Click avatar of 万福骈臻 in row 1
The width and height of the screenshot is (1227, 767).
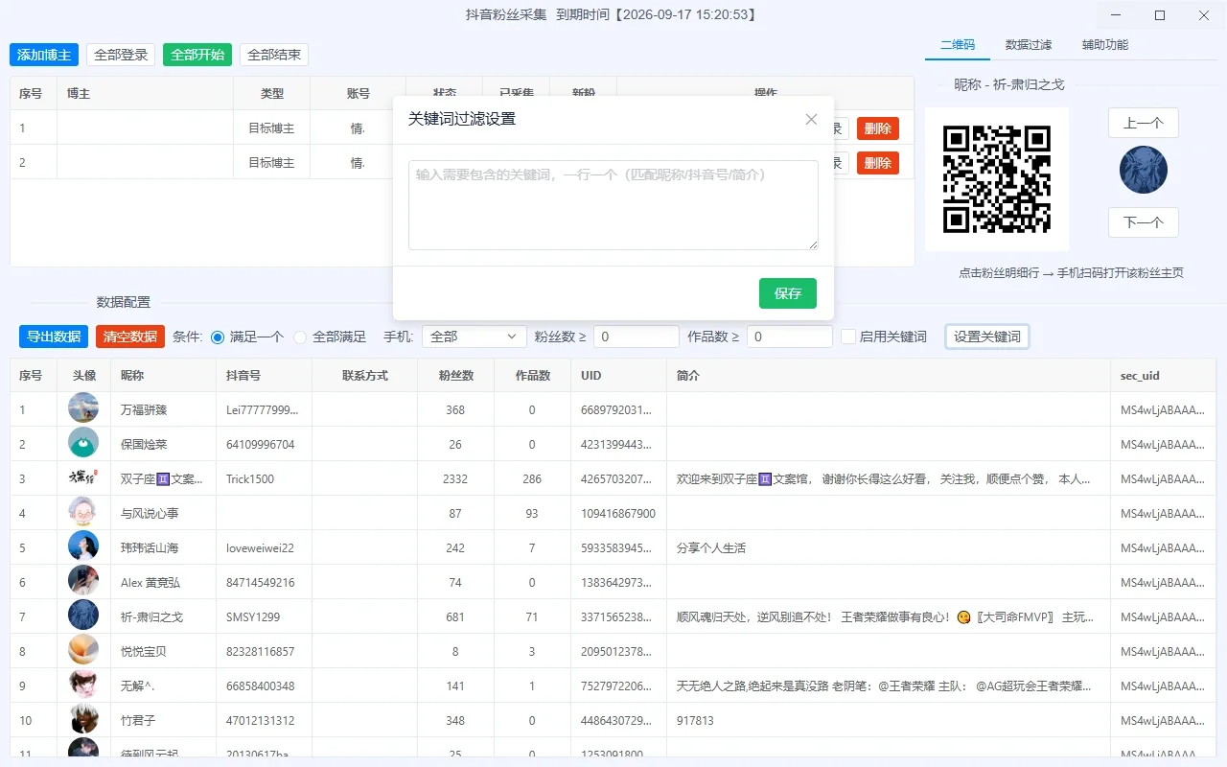tap(83, 408)
